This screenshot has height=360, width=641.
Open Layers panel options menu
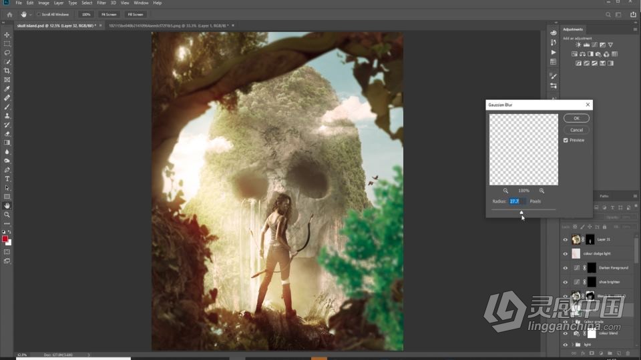[x=635, y=196]
